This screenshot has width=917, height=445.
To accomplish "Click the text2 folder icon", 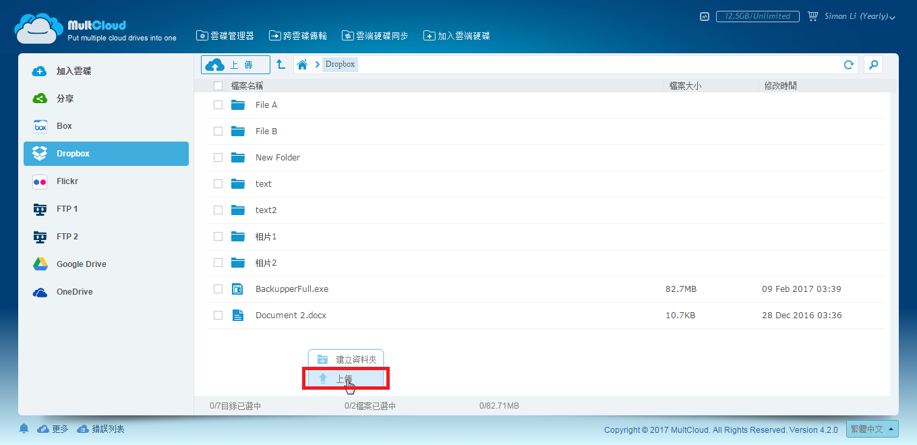I will click(x=237, y=210).
